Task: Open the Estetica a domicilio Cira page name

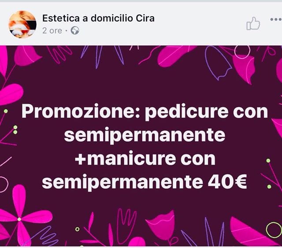Action: click(x=98, y=18)
